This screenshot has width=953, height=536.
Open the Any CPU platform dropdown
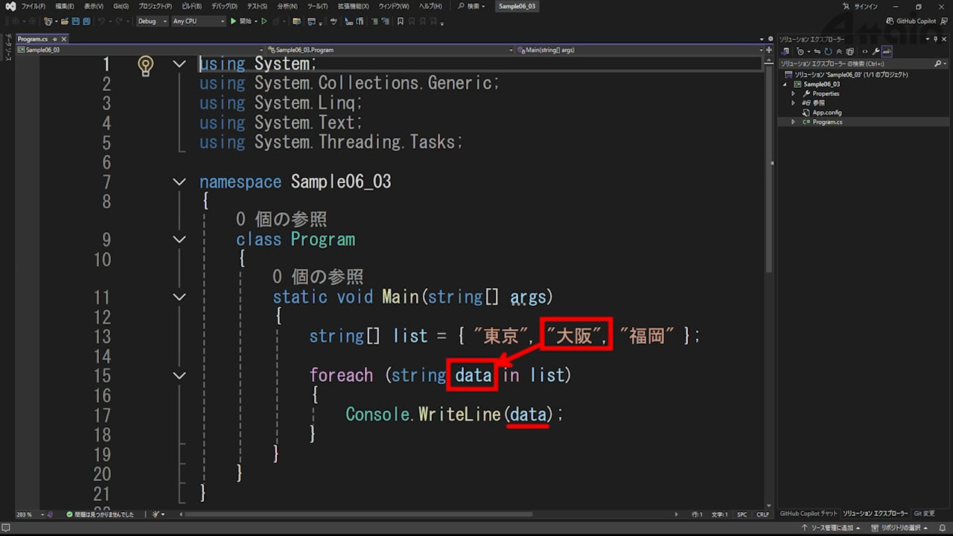click(198, 21)
